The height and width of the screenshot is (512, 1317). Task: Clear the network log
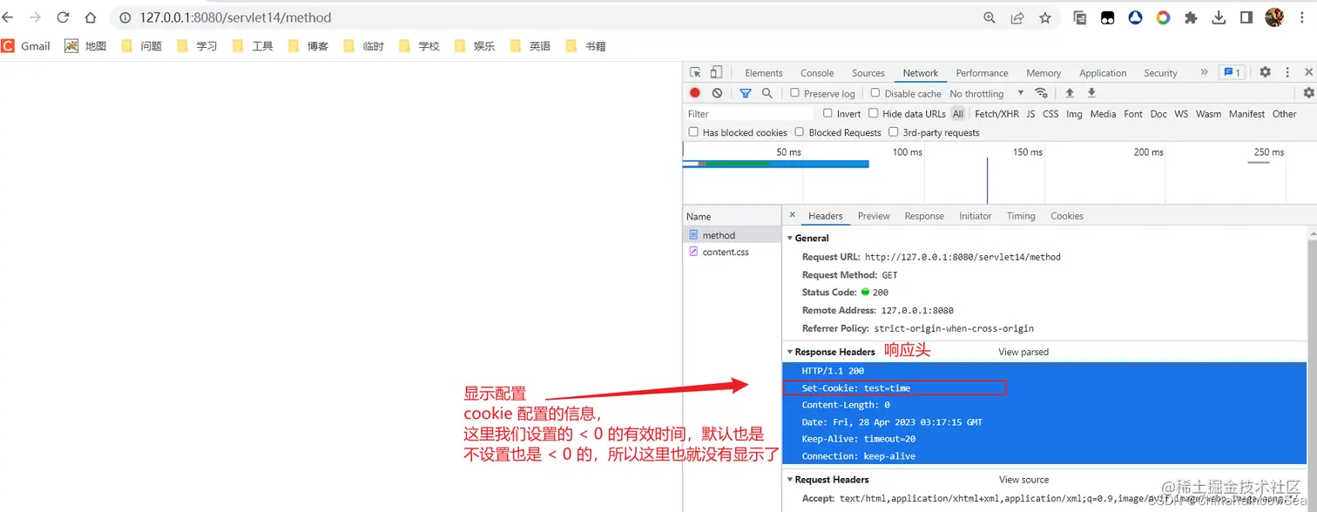[x=717, y=93]
